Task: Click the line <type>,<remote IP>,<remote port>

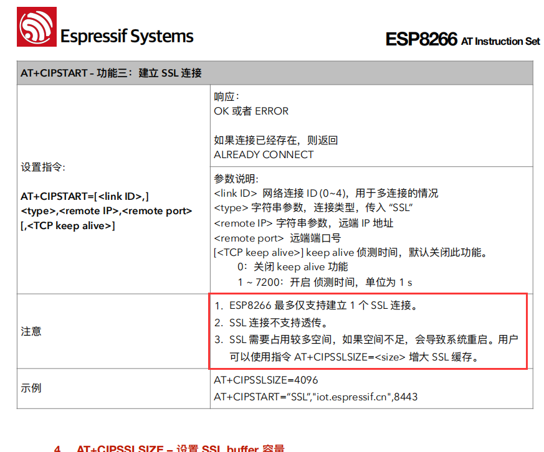Action: click(107, 211)
